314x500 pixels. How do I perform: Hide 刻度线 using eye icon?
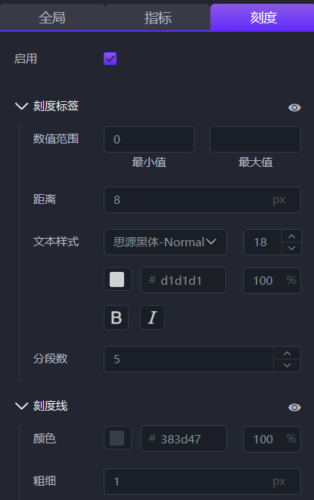click(294, 407)
